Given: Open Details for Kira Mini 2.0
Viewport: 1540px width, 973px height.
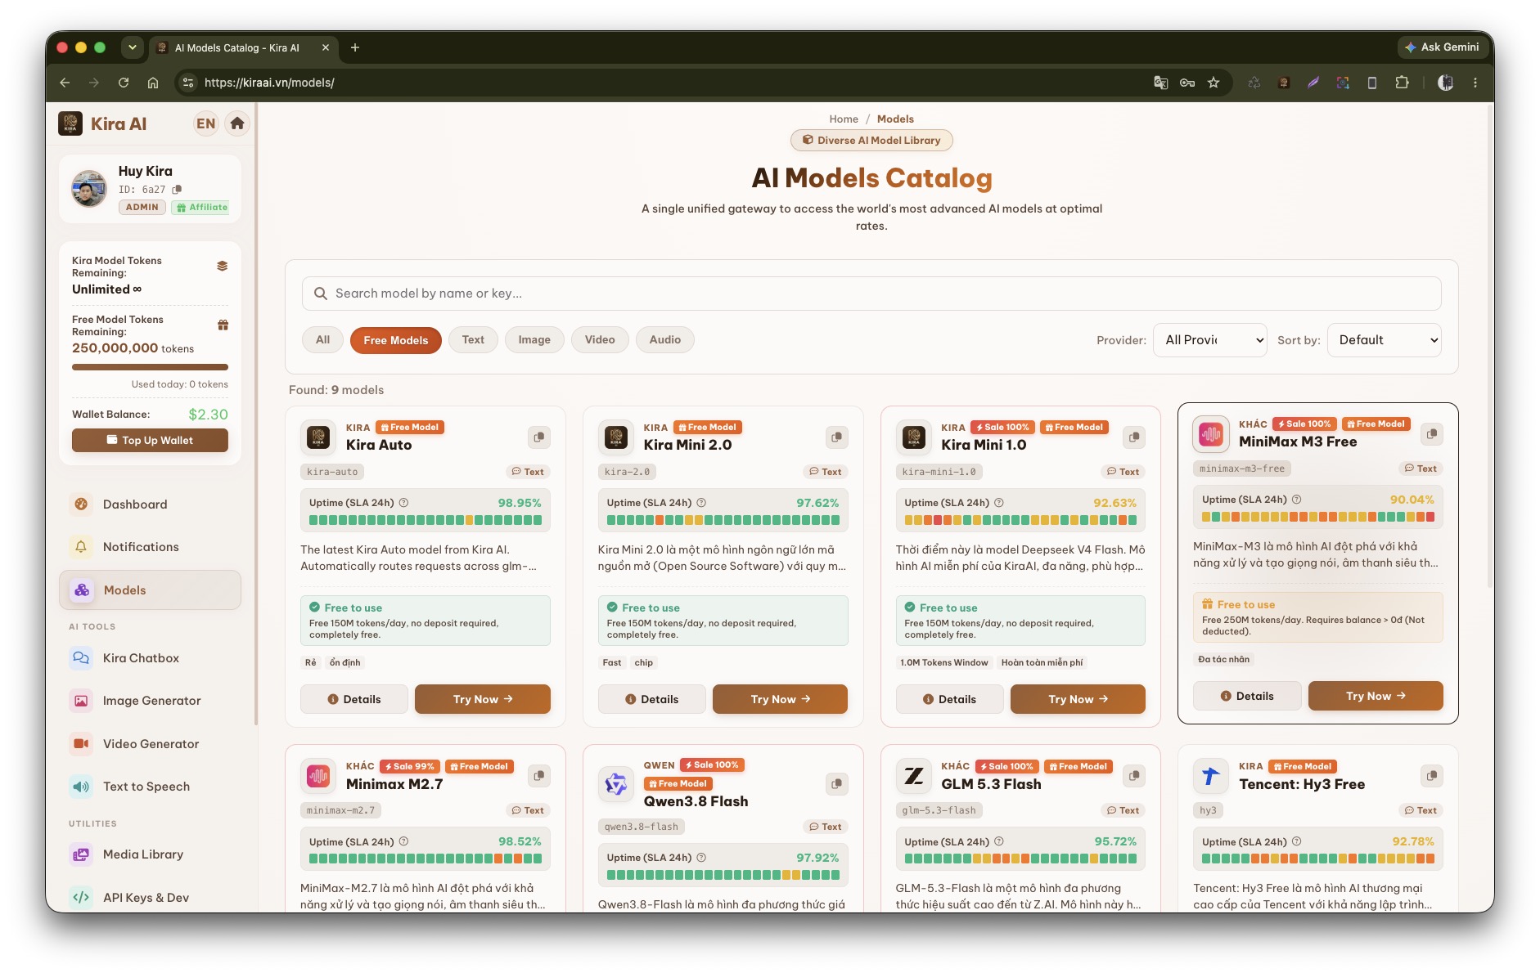Looking at the screenshot, I should (x=652, y=699).
